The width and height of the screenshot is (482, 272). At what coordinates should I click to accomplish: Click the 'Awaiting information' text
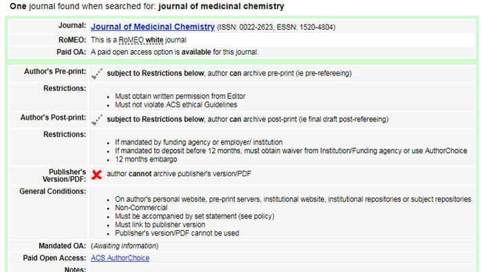(125, 246)
